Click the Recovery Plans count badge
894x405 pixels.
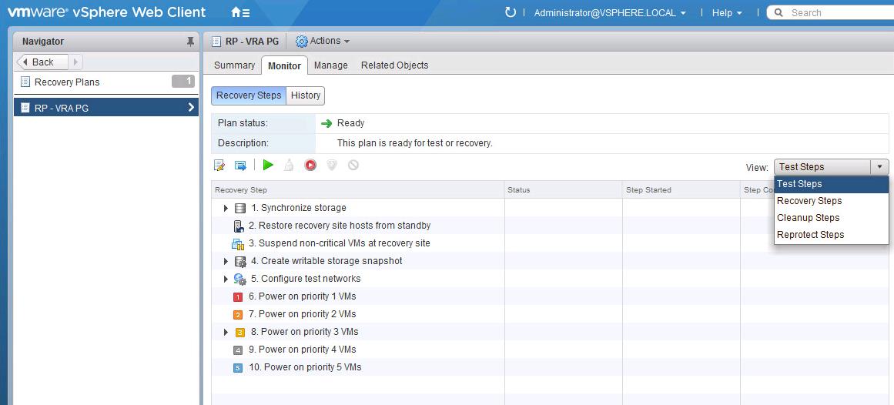point(183,82)
